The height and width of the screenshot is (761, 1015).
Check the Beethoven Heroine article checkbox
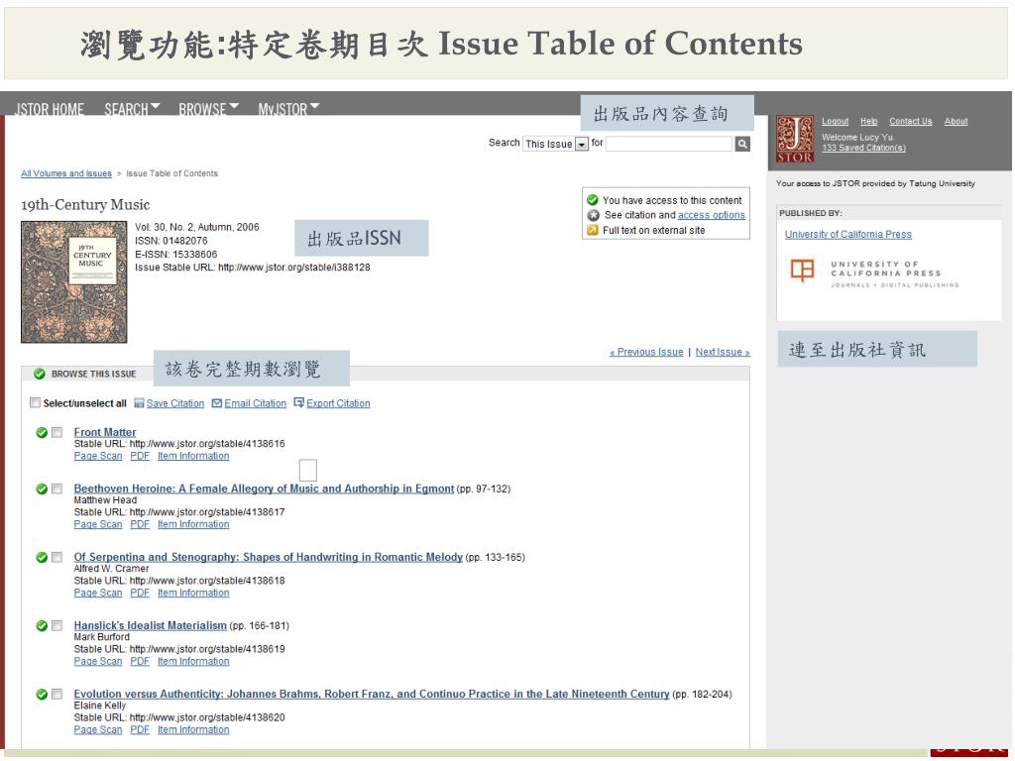point(56,489)
